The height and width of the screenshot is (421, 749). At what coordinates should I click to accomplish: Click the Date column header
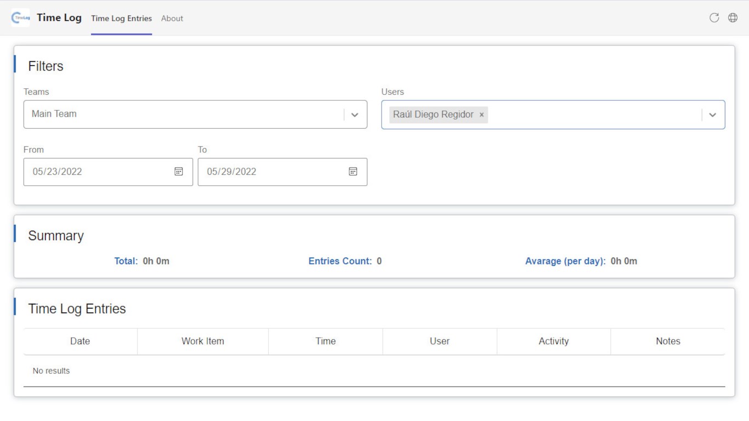click(x=80, y=341)
